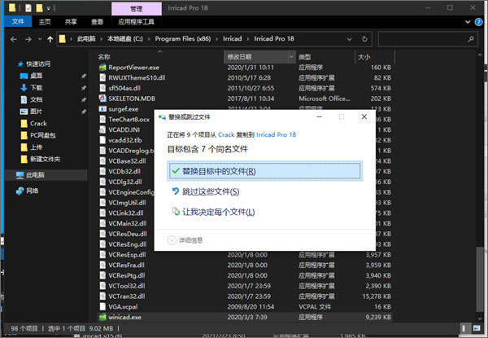Select the winicad.exe application icon
This screenshot has height=338, width=488.
[x=102, y=317]
